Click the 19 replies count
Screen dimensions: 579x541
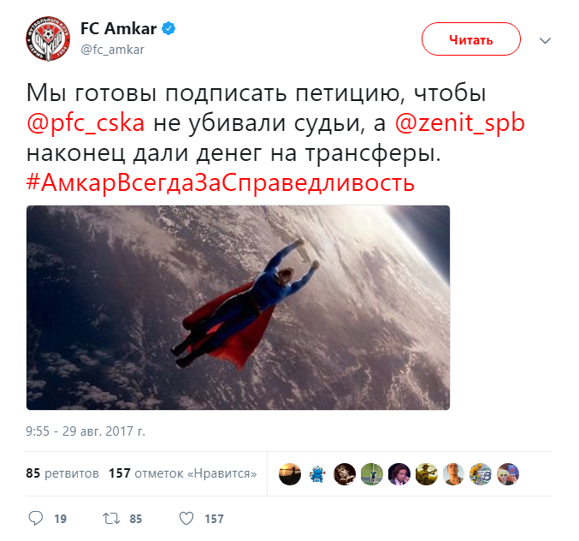point(61,519)
